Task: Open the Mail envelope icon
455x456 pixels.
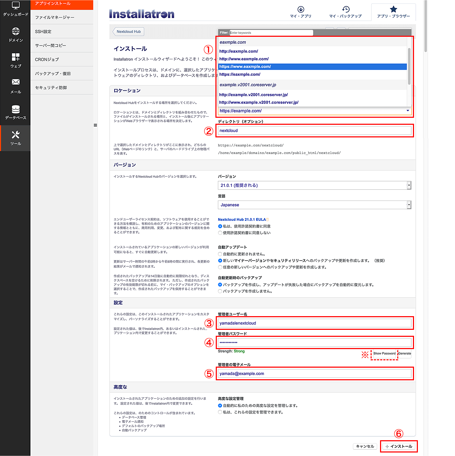Action: click(16, 82)
